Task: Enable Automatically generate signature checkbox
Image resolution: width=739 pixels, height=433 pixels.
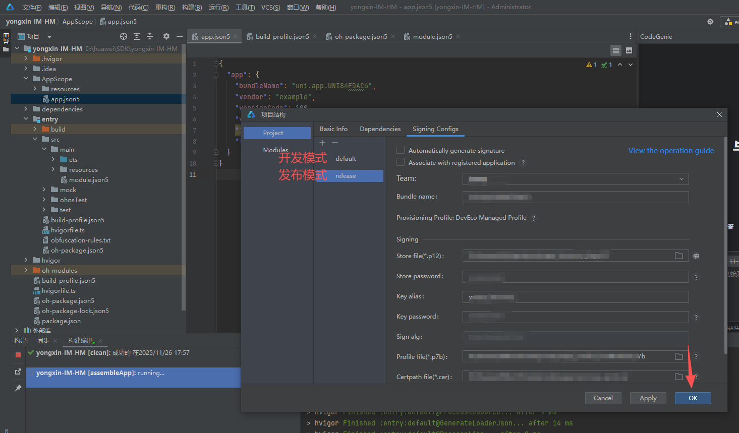Action: (401, 150)
